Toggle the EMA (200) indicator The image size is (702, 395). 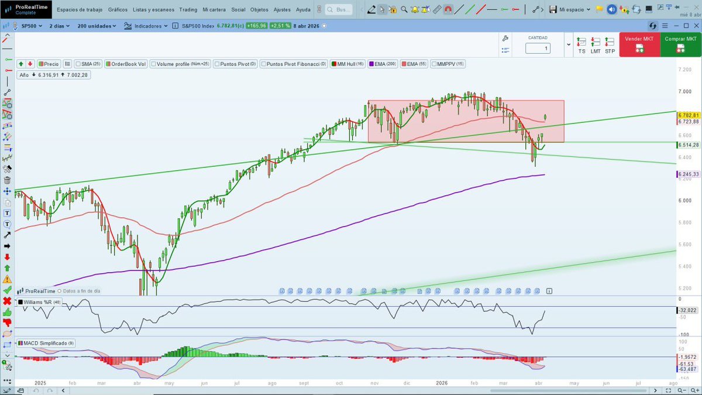pos(382,64)
